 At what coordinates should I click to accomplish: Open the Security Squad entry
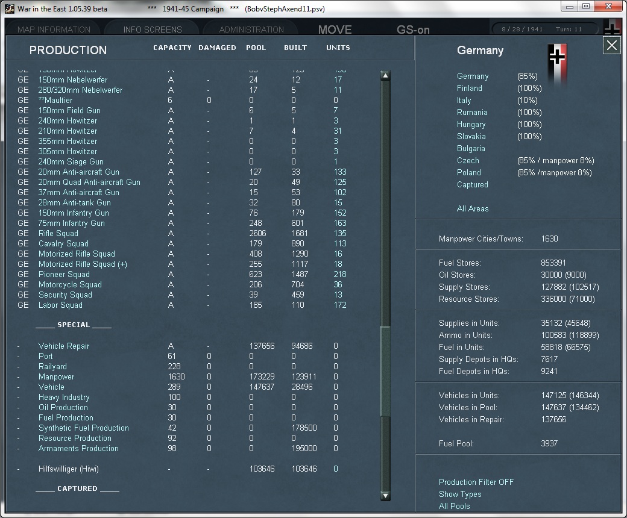(65, 295)
